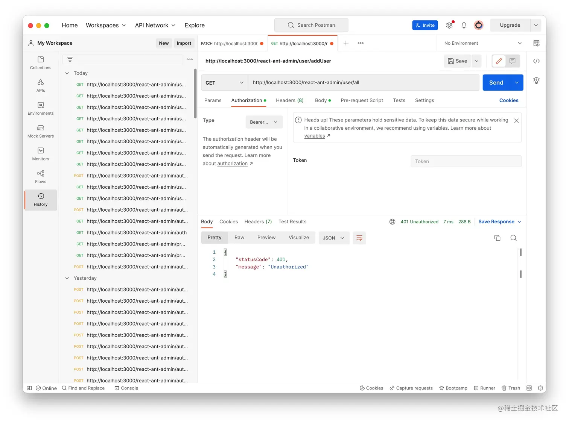Open the auth Type Bearer dropdown
569x423 pixels.
(x=264, y=122)
